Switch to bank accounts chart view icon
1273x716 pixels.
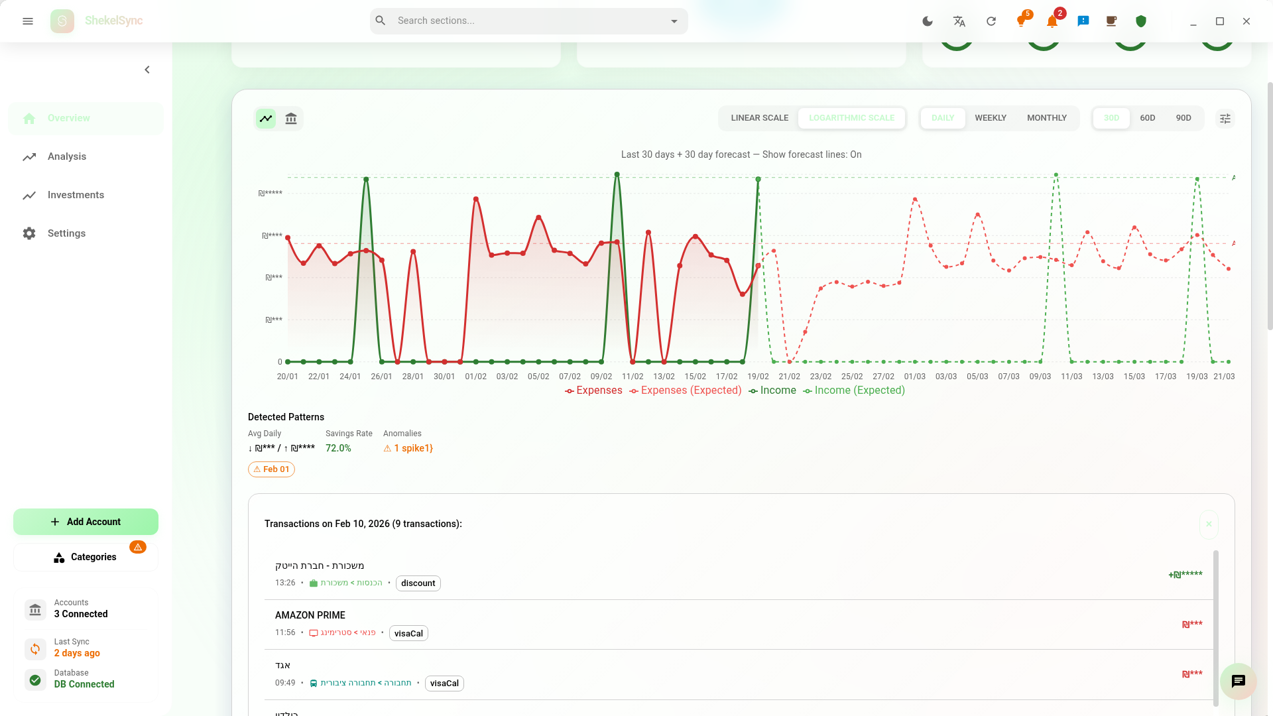(x=291, y=119)
